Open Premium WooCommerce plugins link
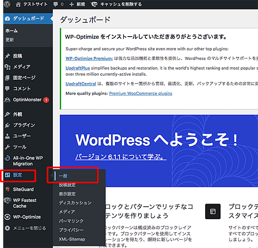258x248 pixels. [x=141, y=93]
